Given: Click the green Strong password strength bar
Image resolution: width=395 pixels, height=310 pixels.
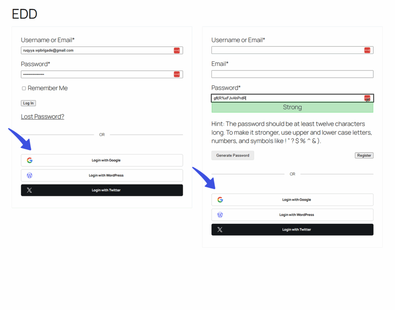Looking at the screenshot, I should 292,107.
